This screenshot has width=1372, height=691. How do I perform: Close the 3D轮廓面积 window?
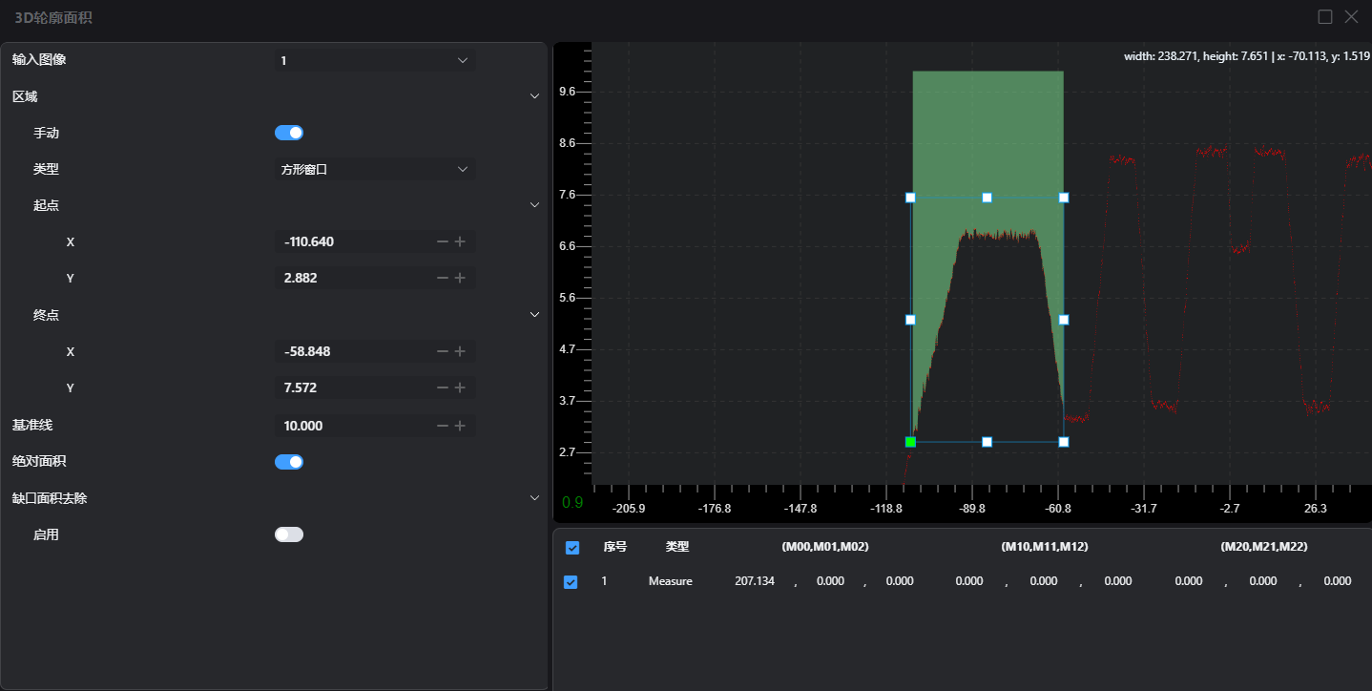(1351, 16)
